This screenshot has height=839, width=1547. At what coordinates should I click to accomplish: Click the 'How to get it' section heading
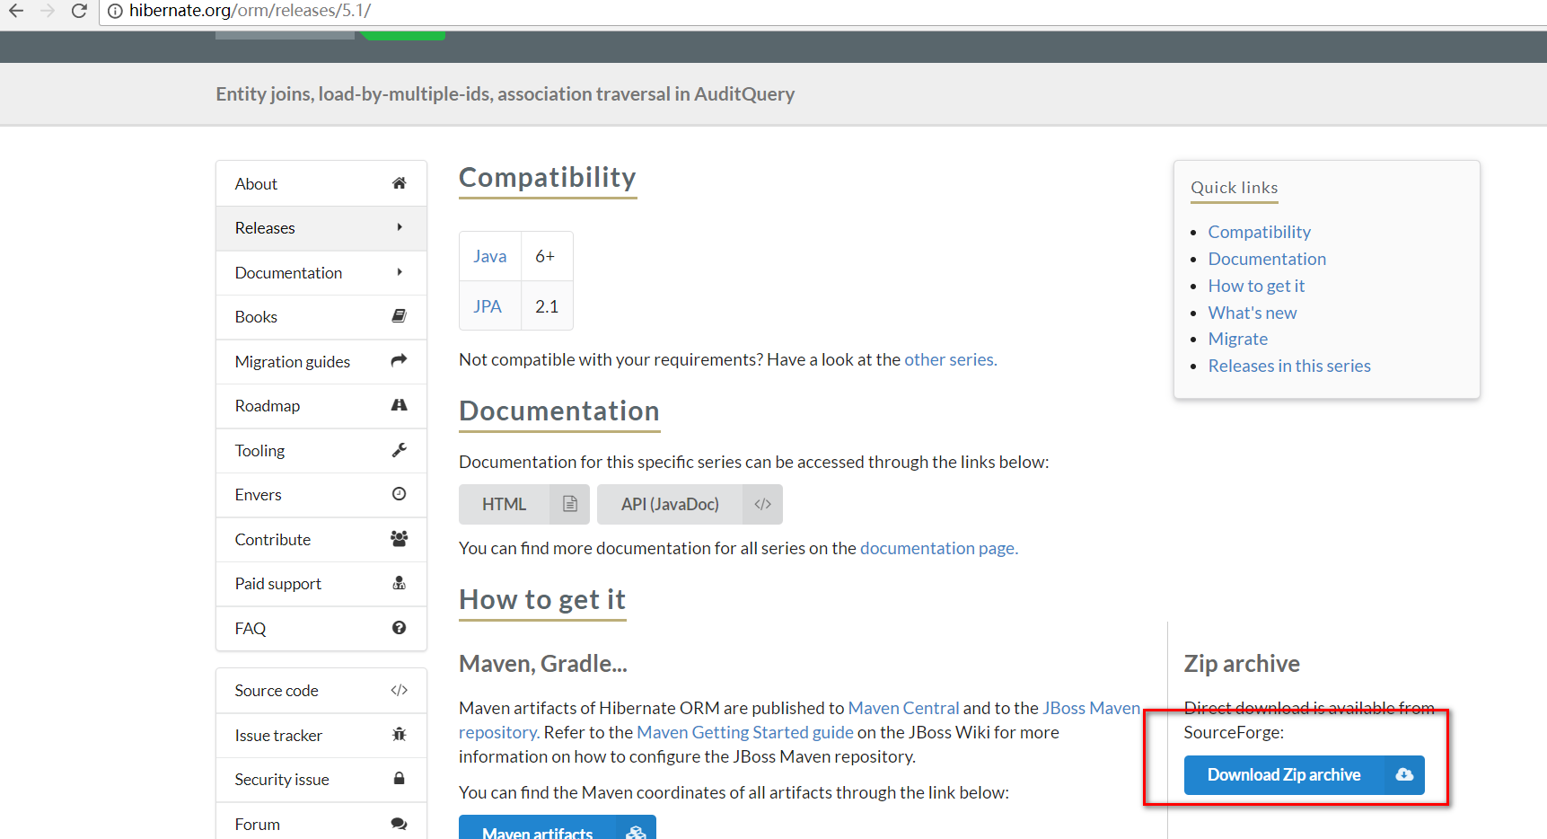(542, 599)
